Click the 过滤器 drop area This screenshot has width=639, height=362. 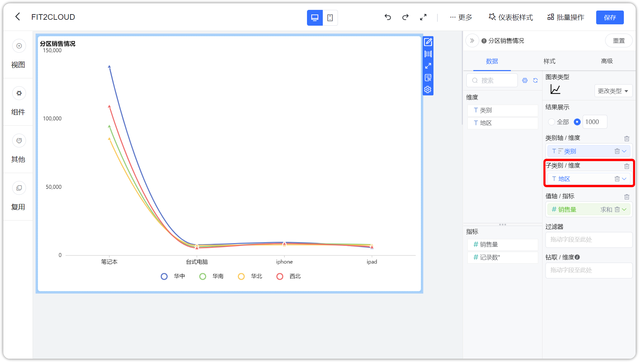tap(589, 240)
